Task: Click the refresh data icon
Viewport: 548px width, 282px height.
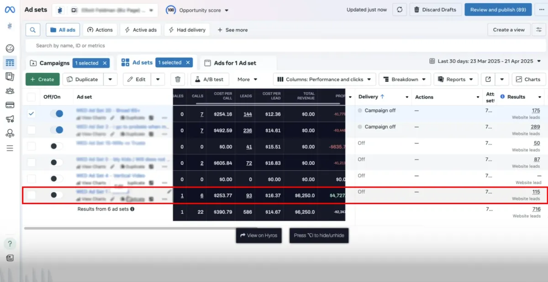Action: [400, 10]
